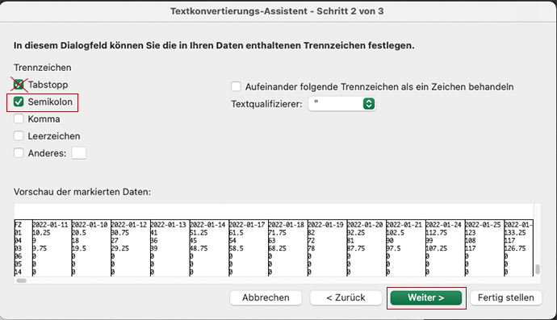Select the 2022-01-17 preview column header
The image size is (557, 320).
247,225
